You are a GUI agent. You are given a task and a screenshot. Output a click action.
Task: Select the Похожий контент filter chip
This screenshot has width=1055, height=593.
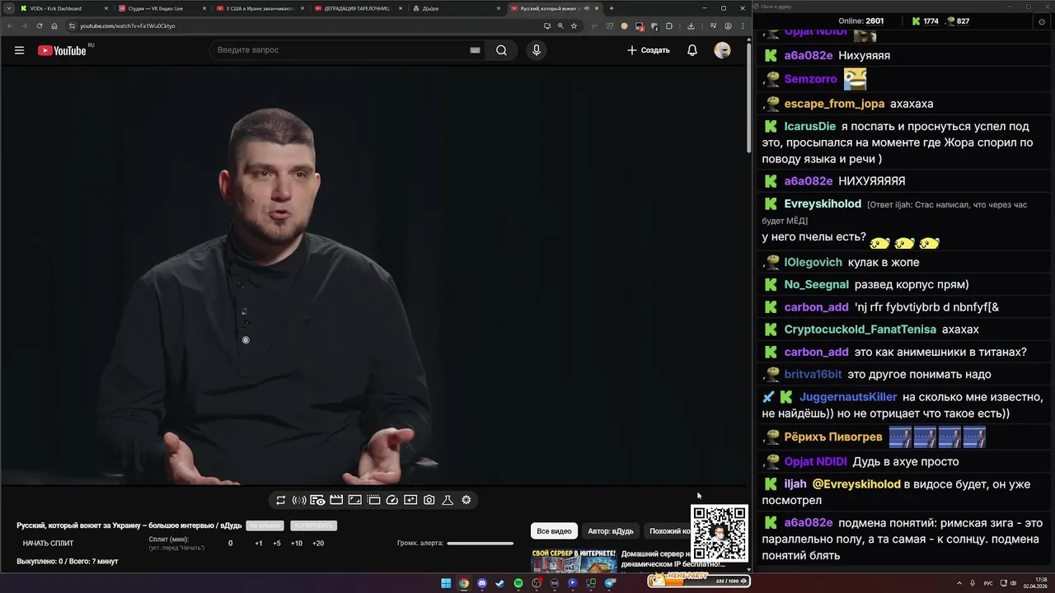point(668,531)
